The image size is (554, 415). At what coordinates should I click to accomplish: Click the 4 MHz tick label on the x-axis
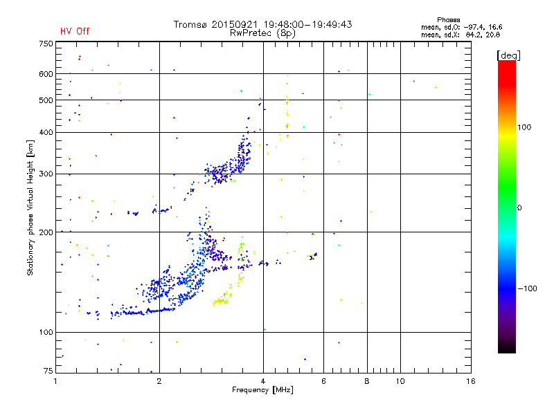click(x=263, y=381)
